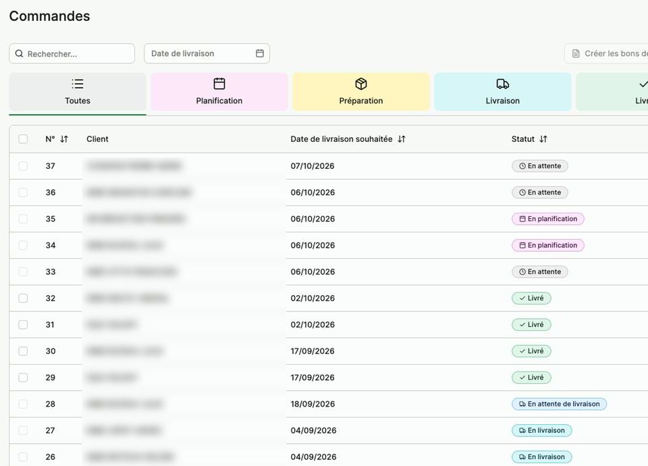Sort by Date de livraison souhaitée arrows
Viewport: 648px width, 466px height.
[402, 139]
